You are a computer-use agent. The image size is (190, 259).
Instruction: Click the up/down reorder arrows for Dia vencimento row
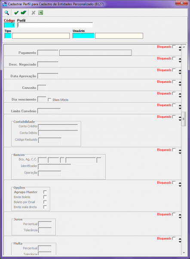click(180, 95)
